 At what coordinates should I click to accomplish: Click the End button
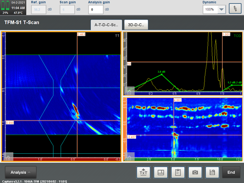point(231,172)
